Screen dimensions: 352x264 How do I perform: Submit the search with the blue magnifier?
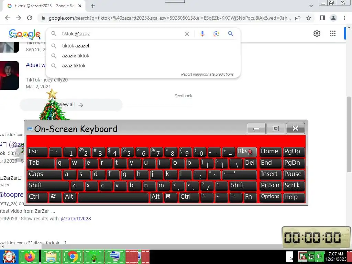tap(230, 34)
